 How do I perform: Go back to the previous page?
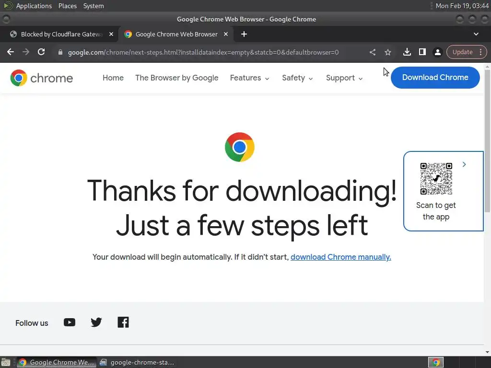11,52
